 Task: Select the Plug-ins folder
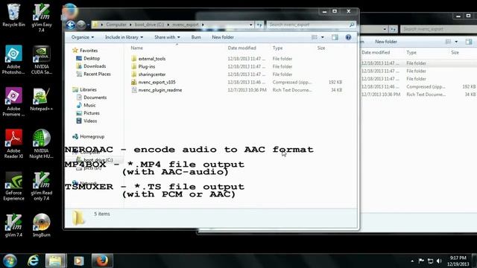tap(143, 66)
